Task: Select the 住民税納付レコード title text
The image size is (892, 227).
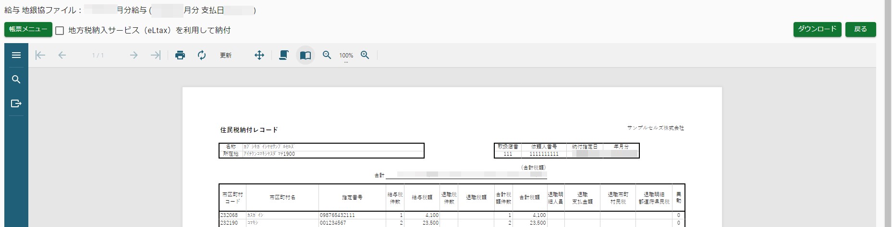Action: coord(249,130)
